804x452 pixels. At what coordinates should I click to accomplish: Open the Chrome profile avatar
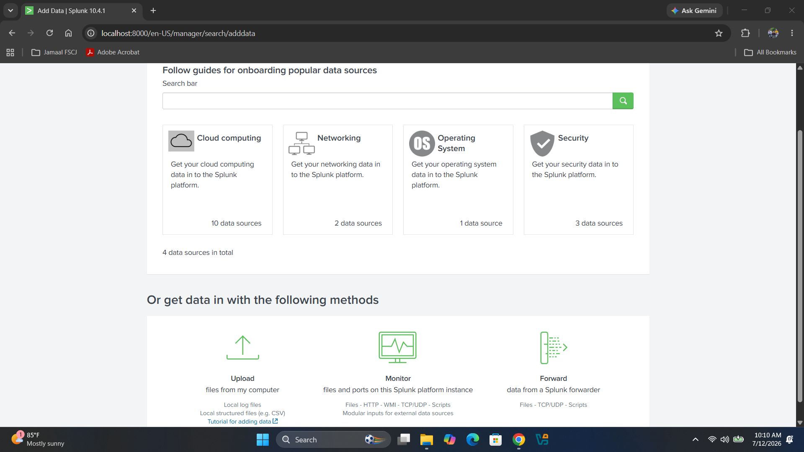(773, 33)
